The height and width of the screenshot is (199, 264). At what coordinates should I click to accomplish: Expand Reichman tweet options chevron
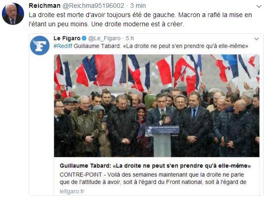(x=258, y=6)
